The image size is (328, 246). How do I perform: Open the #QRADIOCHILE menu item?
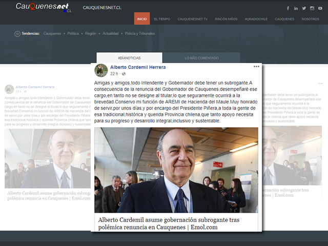pyautogui.click(x=256, y=19)
